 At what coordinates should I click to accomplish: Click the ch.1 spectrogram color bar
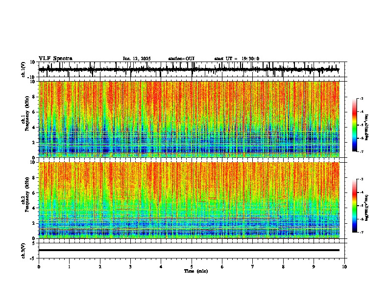(355, 125)
